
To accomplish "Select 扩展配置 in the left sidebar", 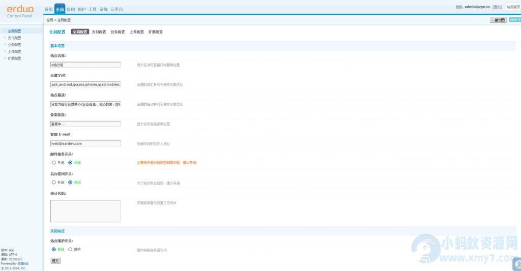I will pos(15,58).
